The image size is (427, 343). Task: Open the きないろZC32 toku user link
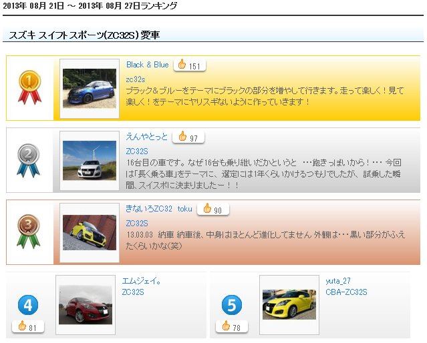click(159, 209)
